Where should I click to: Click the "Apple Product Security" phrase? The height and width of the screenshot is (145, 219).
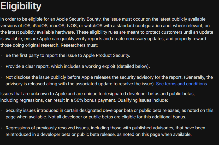(106, 55)
